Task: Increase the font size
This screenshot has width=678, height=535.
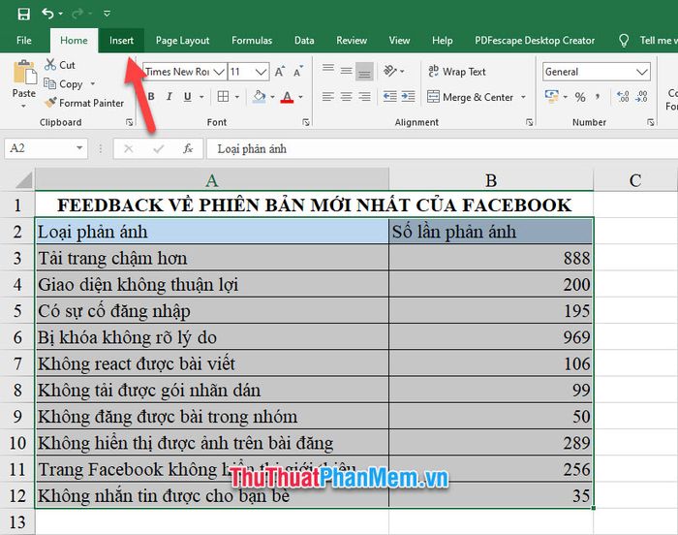Action: 280,72
